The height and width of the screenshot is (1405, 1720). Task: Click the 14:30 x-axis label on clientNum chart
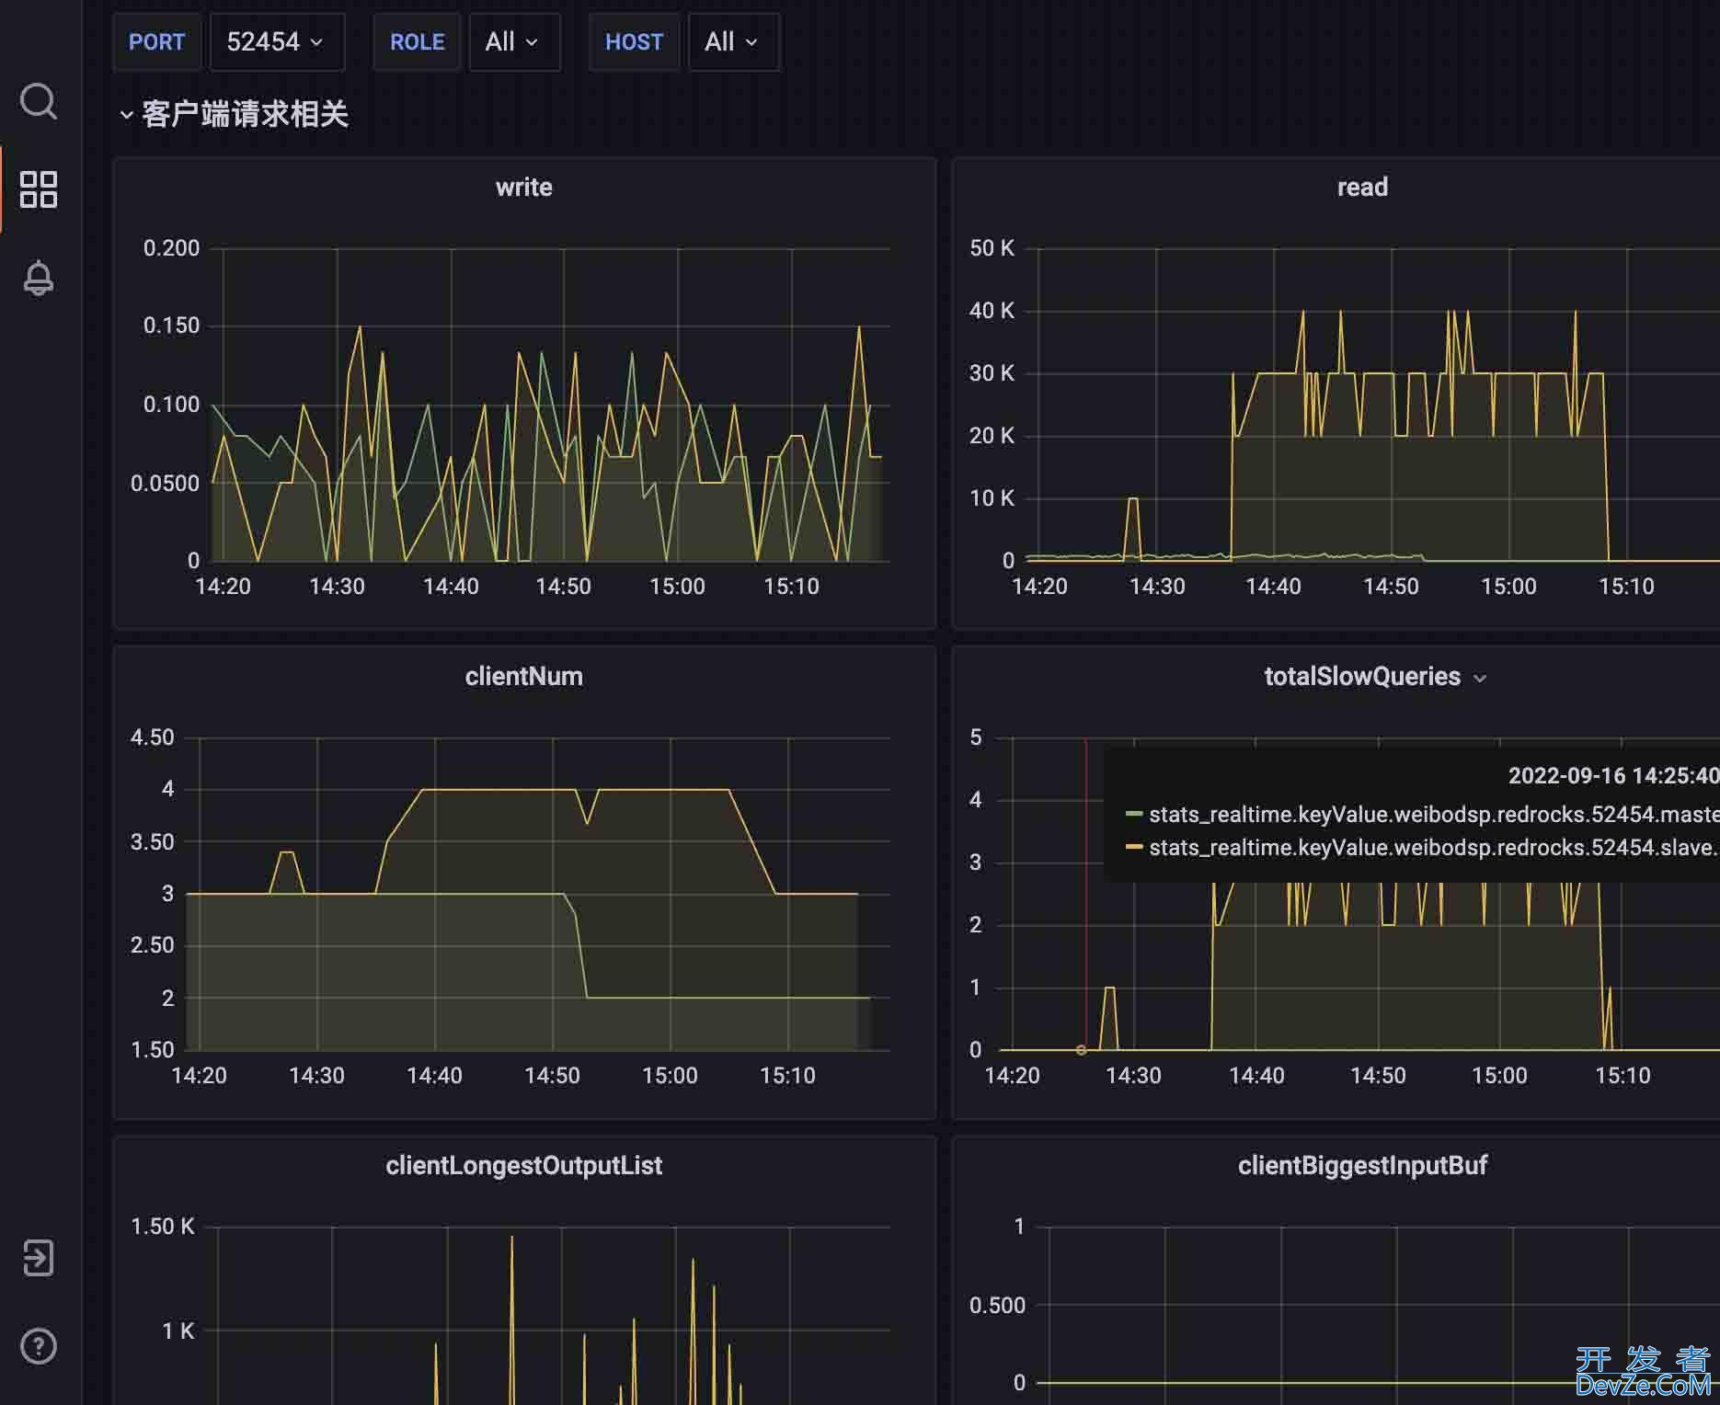coord(316,1076)
